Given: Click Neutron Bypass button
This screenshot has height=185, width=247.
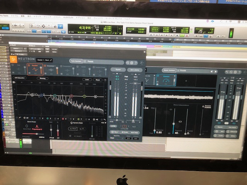Looking at the screenshot, I should point(118,69).
